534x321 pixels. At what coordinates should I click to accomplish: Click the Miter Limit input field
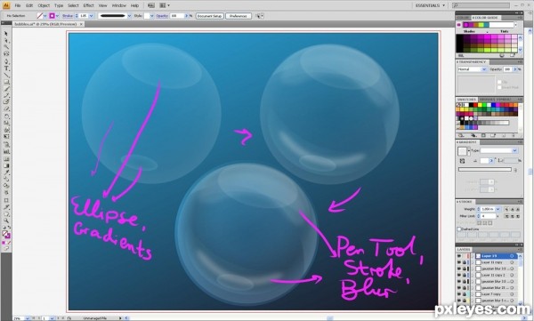click(x=488, y=216)
